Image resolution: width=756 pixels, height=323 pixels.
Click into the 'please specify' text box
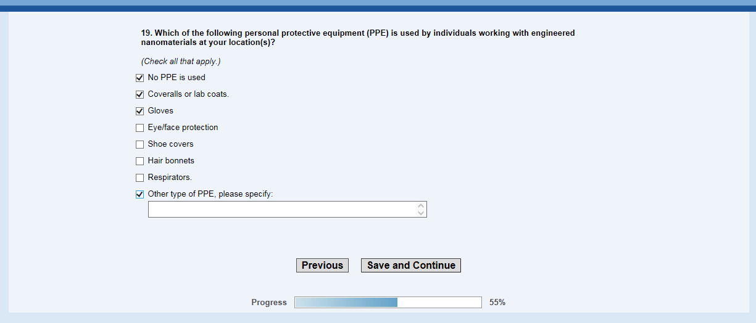[x=282, y=210]
